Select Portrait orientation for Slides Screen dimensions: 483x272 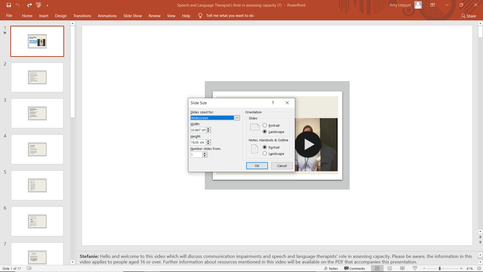[x=265, y=125]
